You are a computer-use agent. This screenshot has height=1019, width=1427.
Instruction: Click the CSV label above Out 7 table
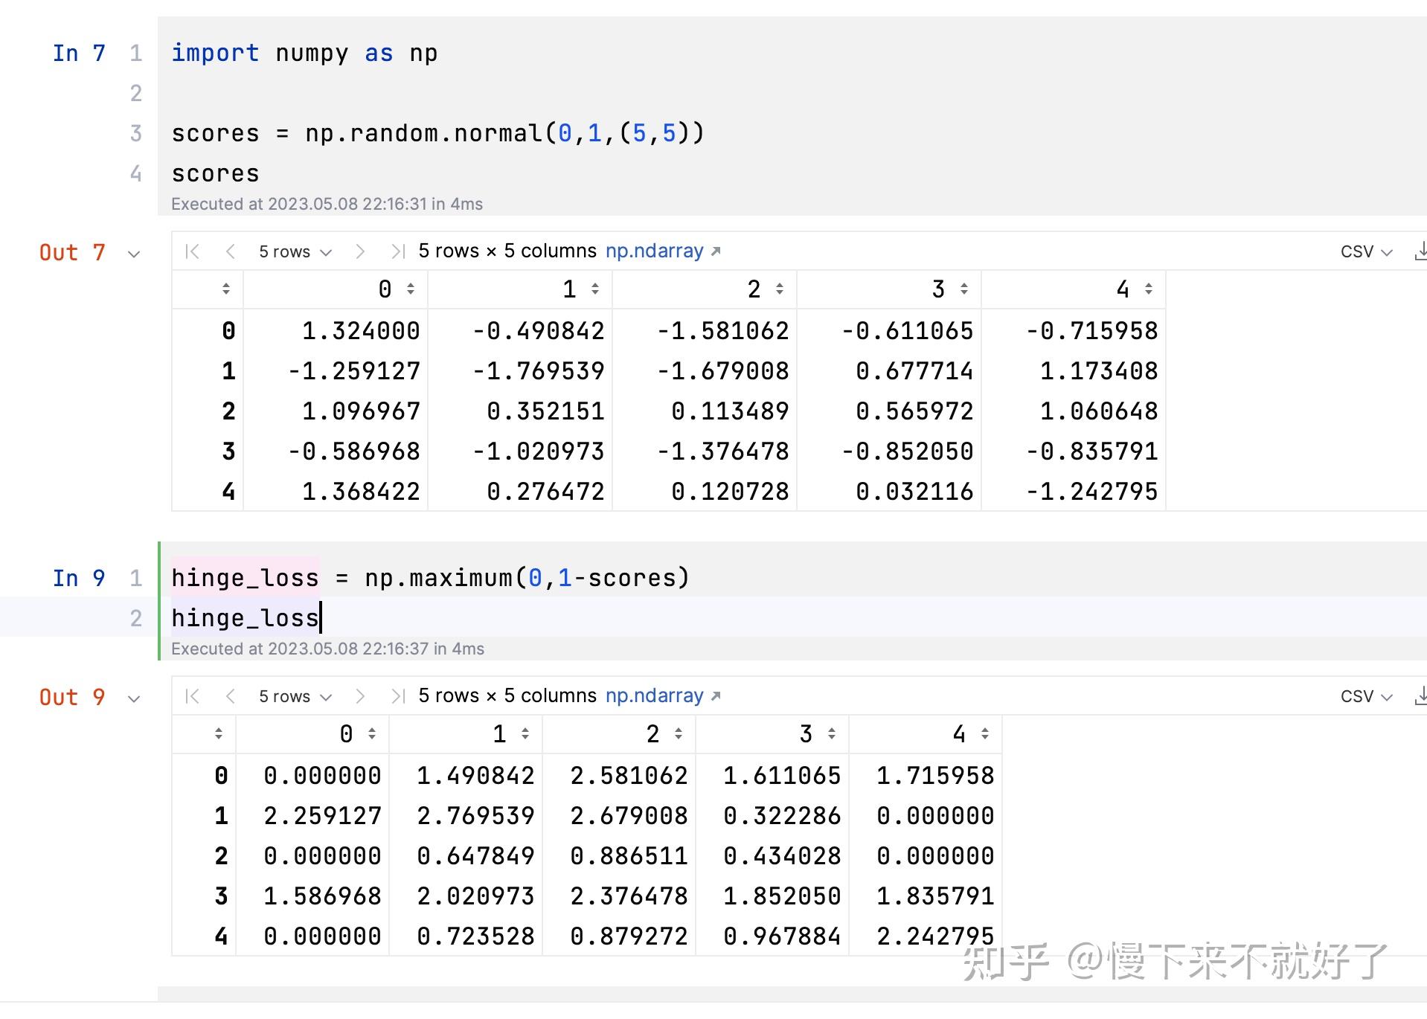[x=1358, y=251]
